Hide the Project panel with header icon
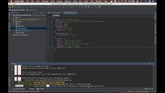 [45, 13]
